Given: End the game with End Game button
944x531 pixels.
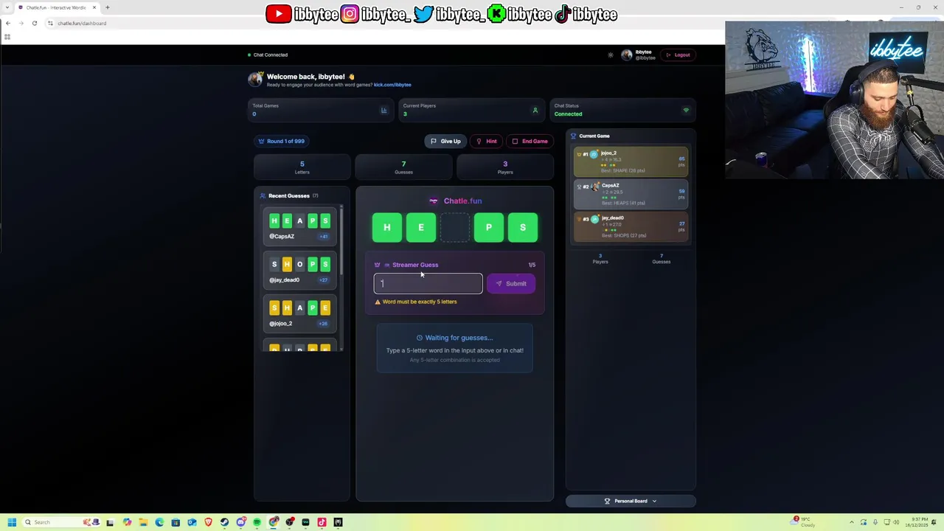Looking at the screenshot, I should click(530, 141).
